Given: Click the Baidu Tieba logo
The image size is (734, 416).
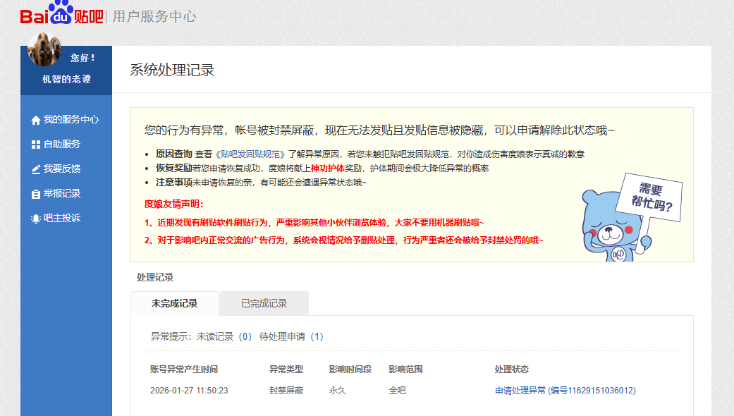Looking at the screenshot, I should pyautogui.click(x=61, y=16).
